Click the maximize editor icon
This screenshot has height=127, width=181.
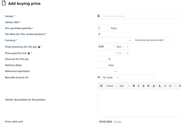coord(101,86)
